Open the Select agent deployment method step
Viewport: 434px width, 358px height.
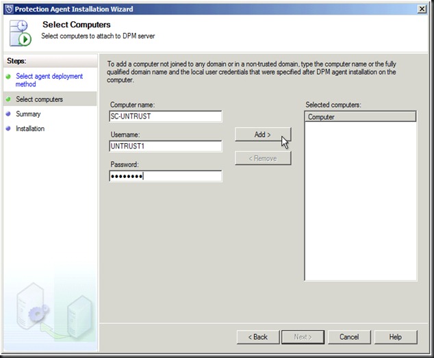tap(49, 80)
